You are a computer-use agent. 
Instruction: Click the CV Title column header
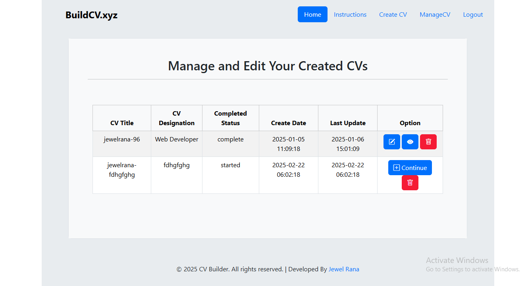(x=122, y=123)
